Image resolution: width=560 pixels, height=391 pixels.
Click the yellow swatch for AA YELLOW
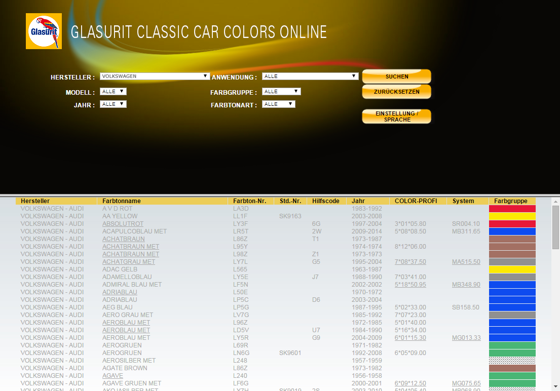tap(512, 216)
